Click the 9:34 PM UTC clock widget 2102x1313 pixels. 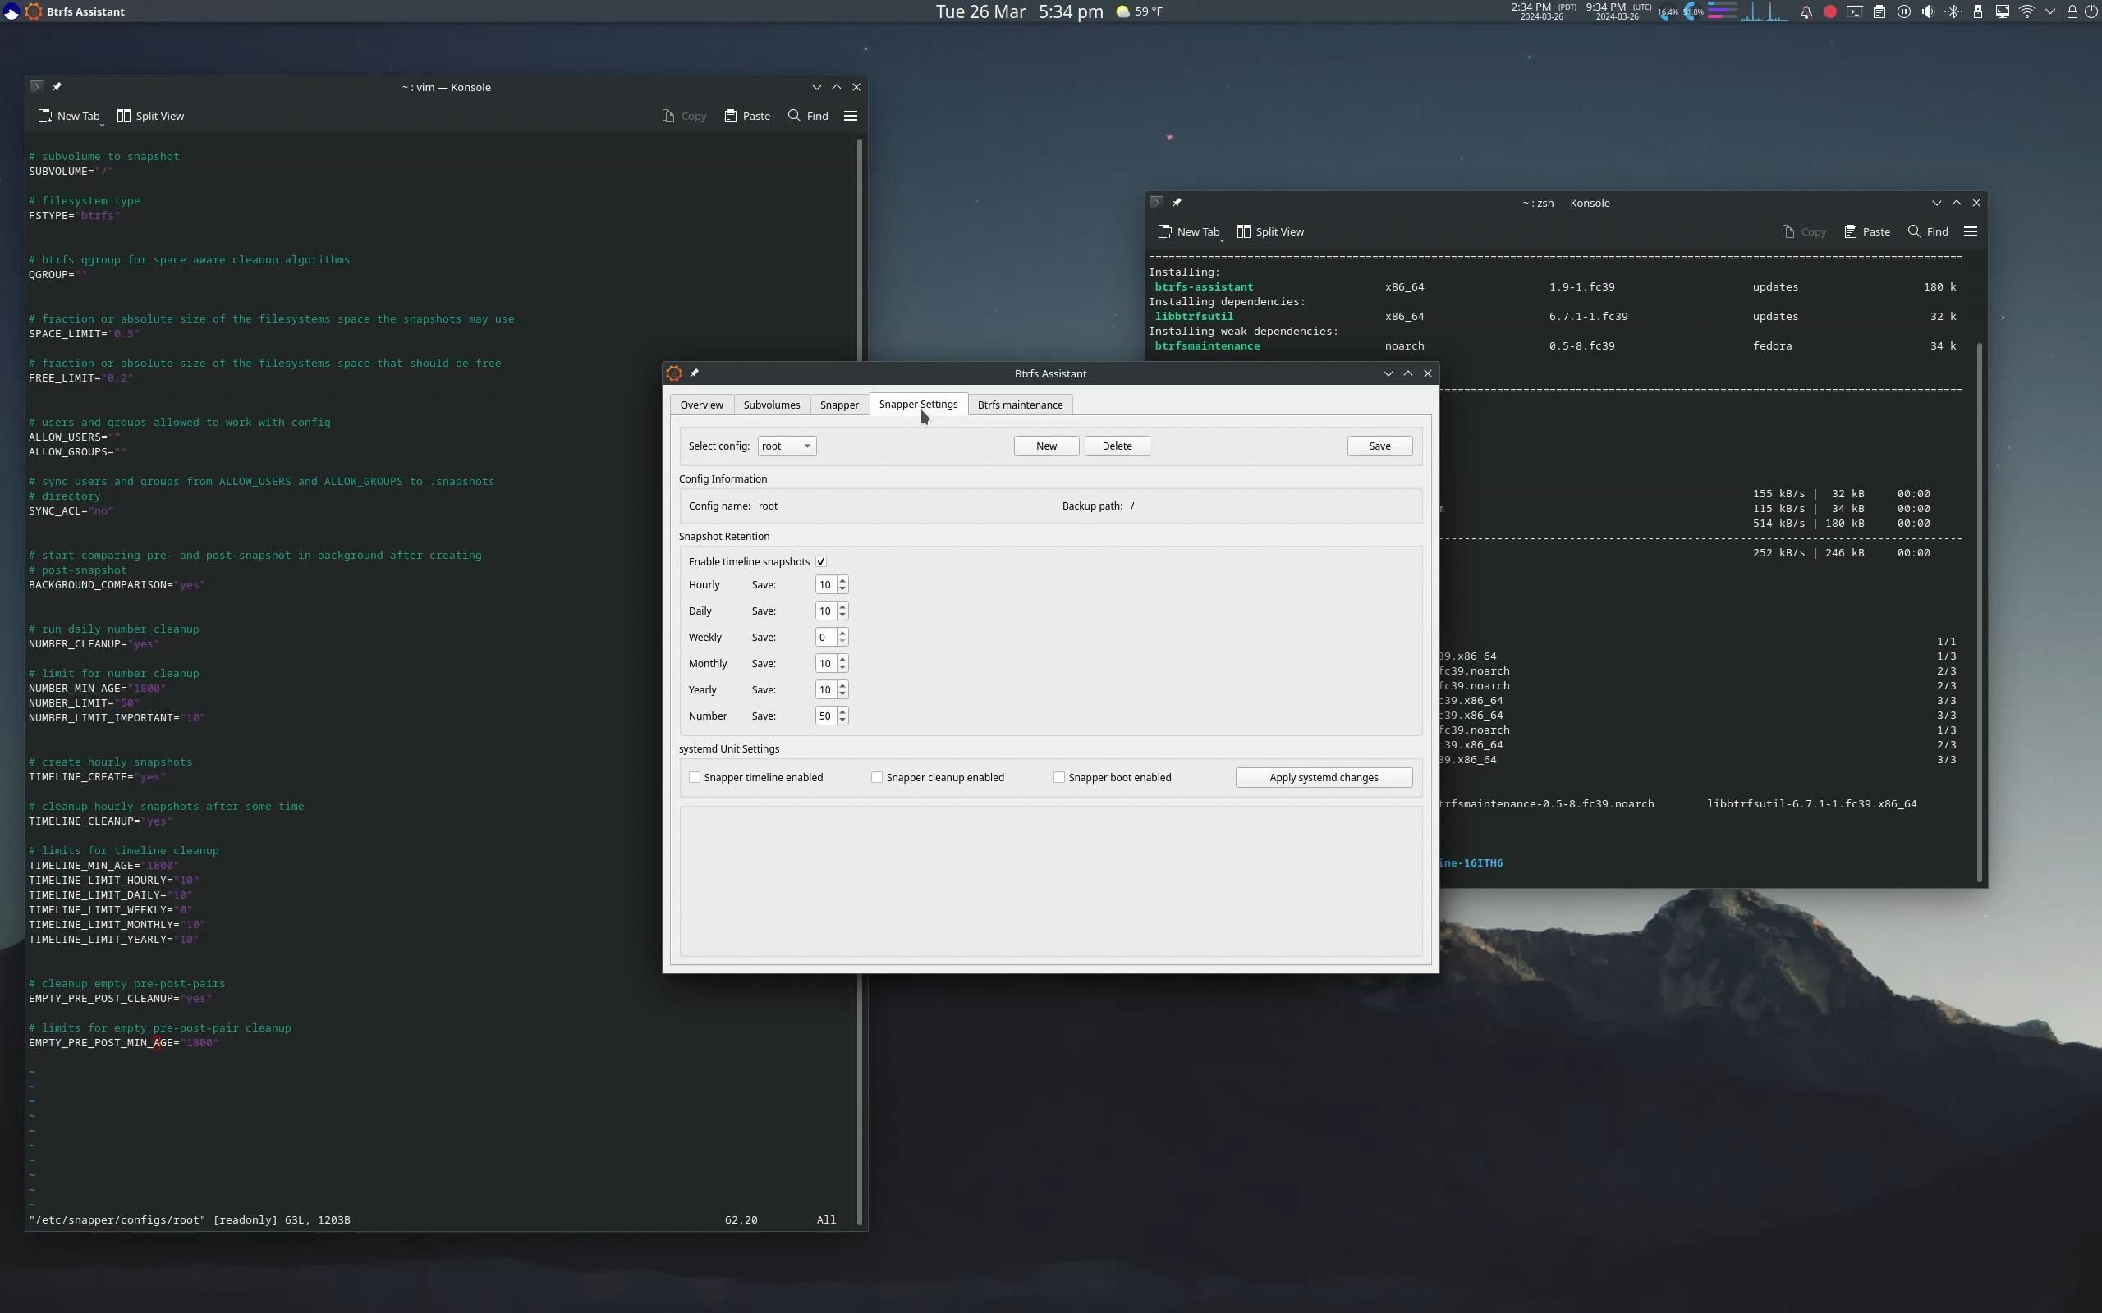[1618, 11]
